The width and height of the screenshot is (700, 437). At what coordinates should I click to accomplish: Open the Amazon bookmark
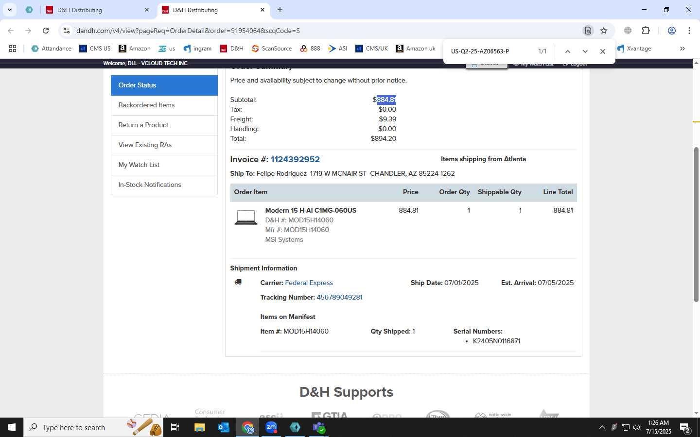pyautogui.click(x=135, y=49)
